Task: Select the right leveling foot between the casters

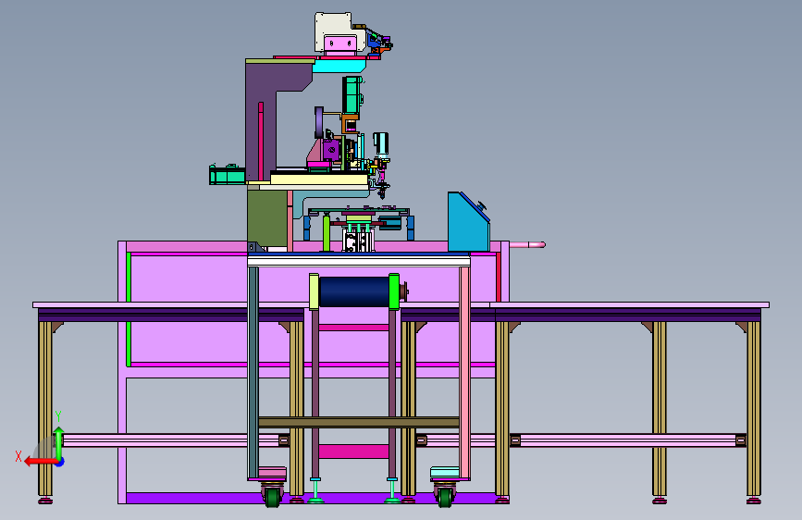Action: [x=392, y=490]
